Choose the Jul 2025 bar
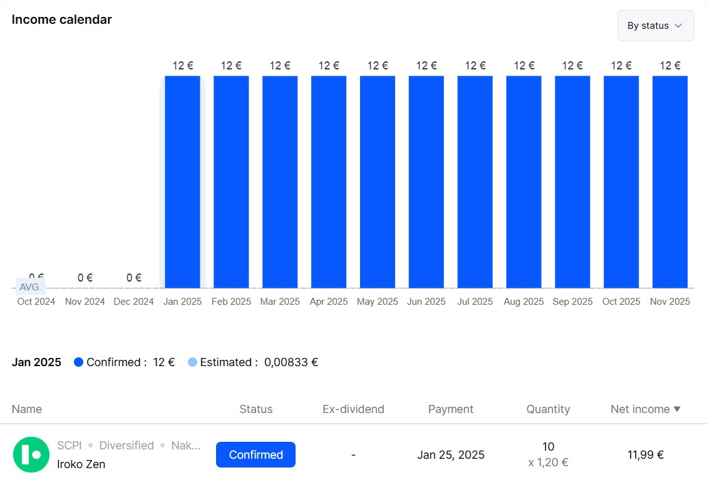The image size is (707, 480). click(475, 182)
